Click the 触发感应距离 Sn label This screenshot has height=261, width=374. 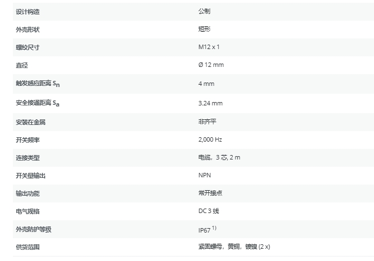point(37,84)
